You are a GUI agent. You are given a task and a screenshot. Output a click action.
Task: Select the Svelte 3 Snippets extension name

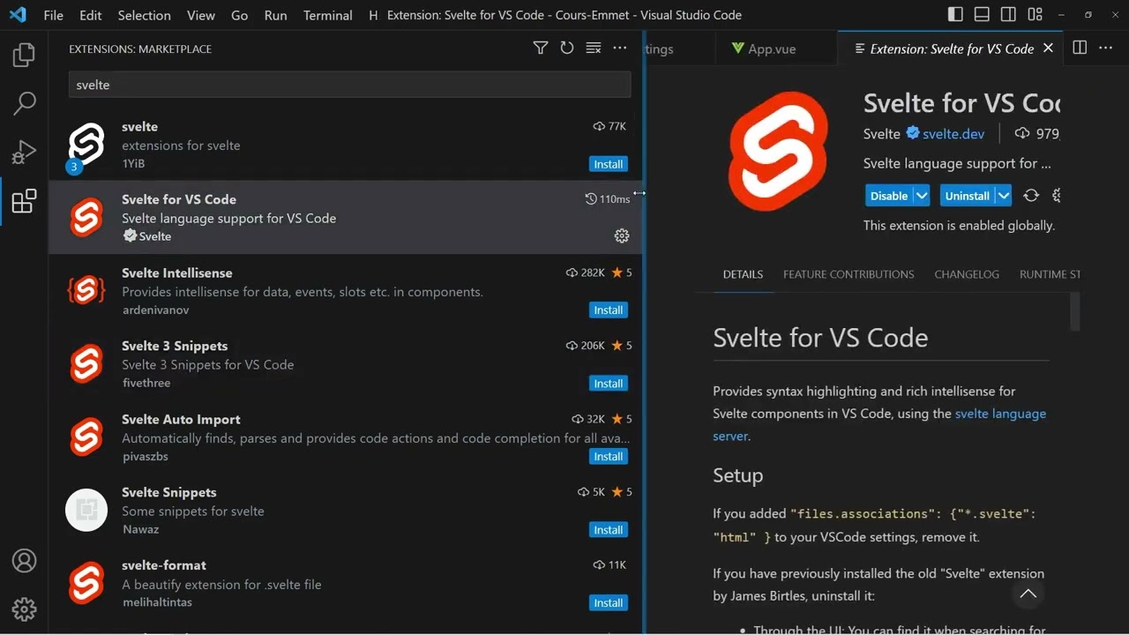tap(175, 346)
